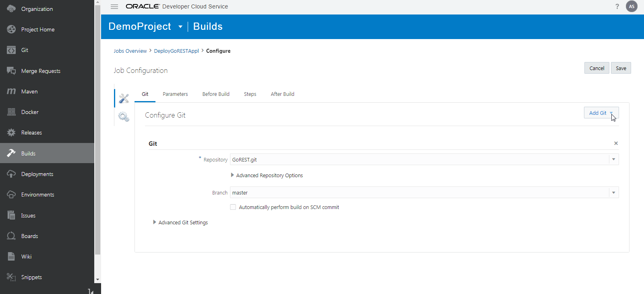Screen dimensions: 644x294
Task: Save the job configuration
Action: (x=621, y=68)
